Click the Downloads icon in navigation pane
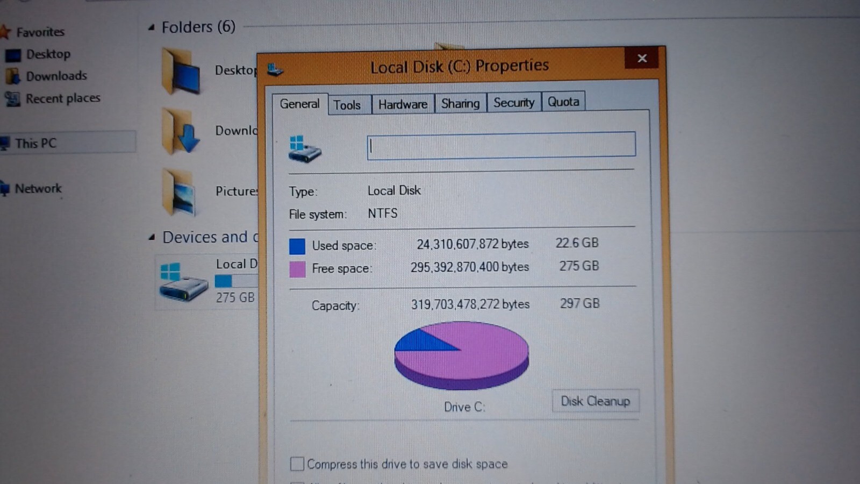The image size is (860, 484). [13, 76]
